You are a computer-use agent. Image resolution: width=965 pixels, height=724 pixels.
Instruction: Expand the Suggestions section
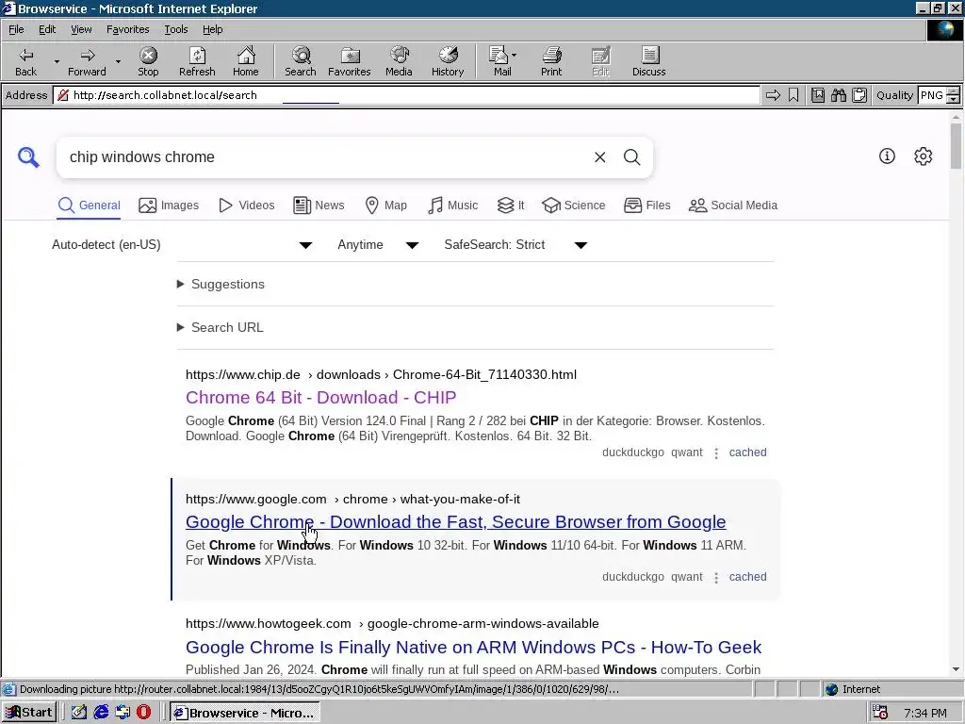pyautogui.click(x=221, y=284)
